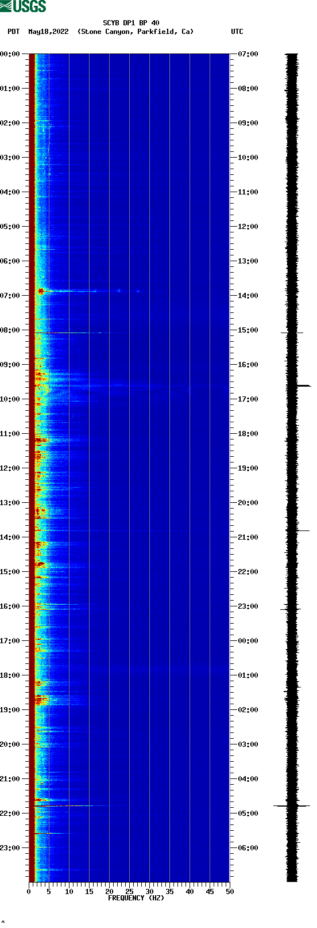Click the 15:00 PDT time label
Screen dimensions: 317x928
[10, 572]
